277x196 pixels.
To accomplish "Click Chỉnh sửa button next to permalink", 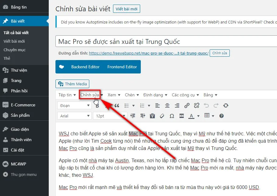I will click(220, 53).
